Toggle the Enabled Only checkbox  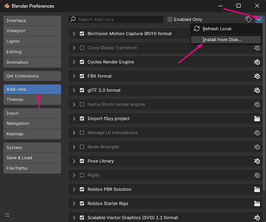click(x=170, y=20)
